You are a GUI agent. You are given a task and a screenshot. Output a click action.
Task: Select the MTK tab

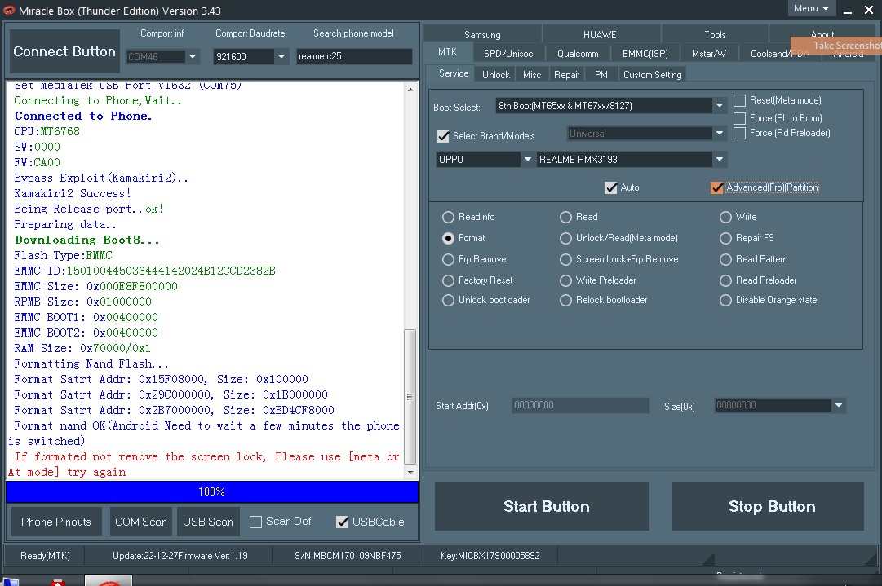tap(448, 52)
